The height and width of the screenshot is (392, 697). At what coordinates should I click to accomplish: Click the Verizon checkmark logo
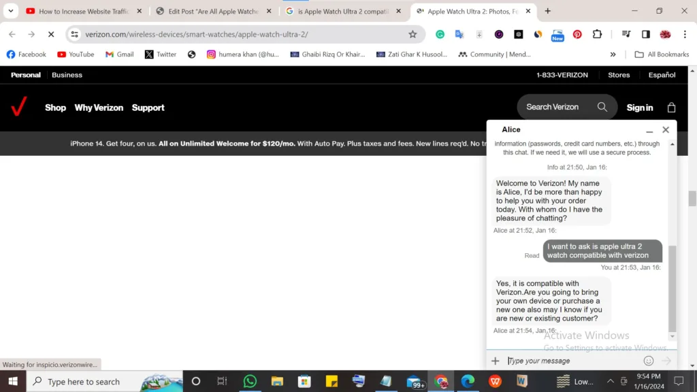point(19,107)
